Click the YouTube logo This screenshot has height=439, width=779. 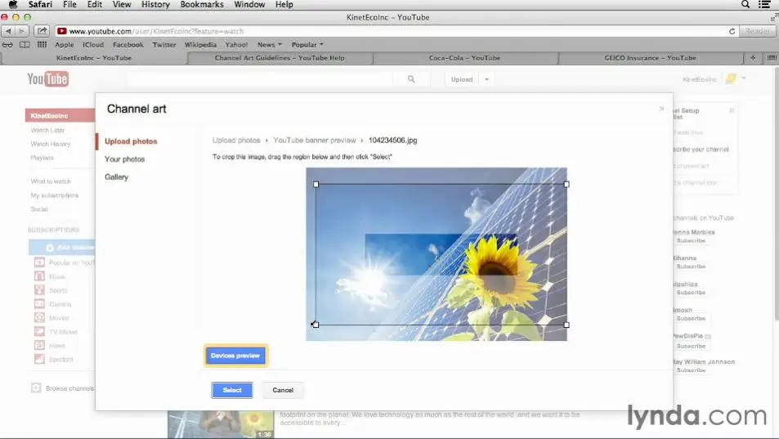tap(47, 79)
